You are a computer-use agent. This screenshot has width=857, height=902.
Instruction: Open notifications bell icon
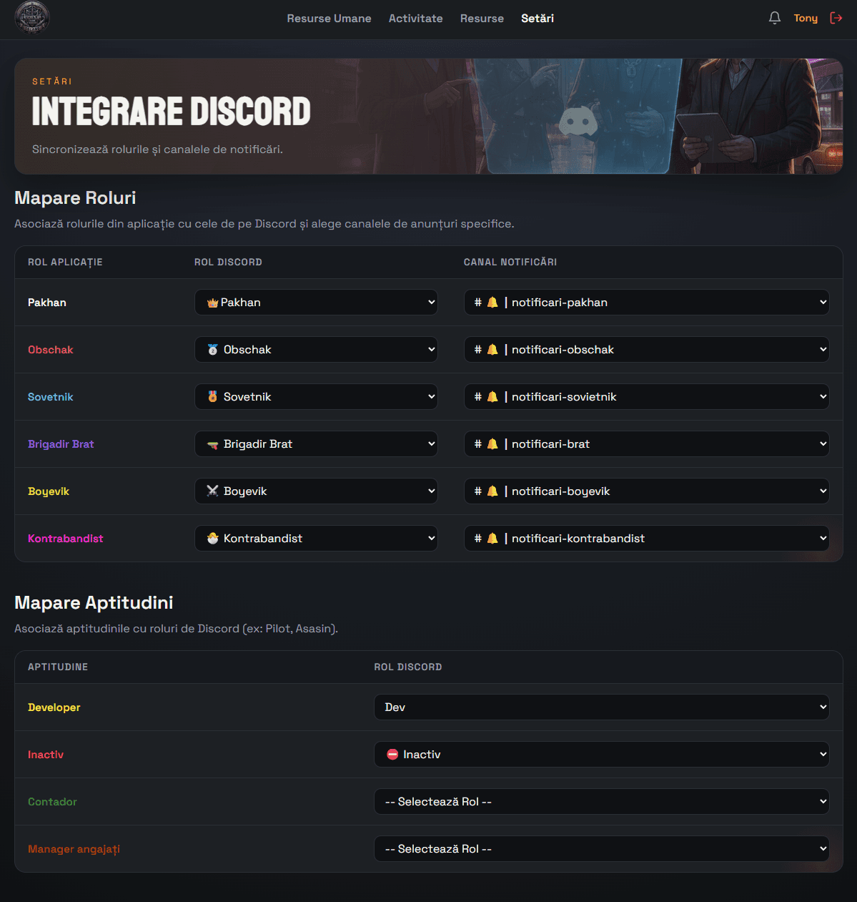tap(775, 18)
